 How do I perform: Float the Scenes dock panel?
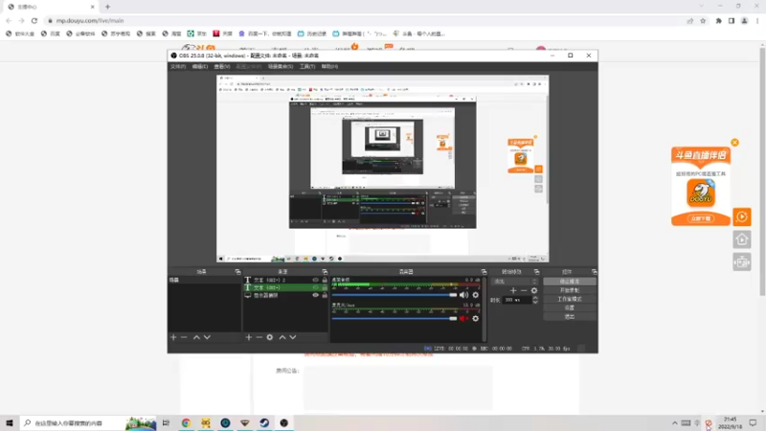pyautogui.click(x=237, y=272)
